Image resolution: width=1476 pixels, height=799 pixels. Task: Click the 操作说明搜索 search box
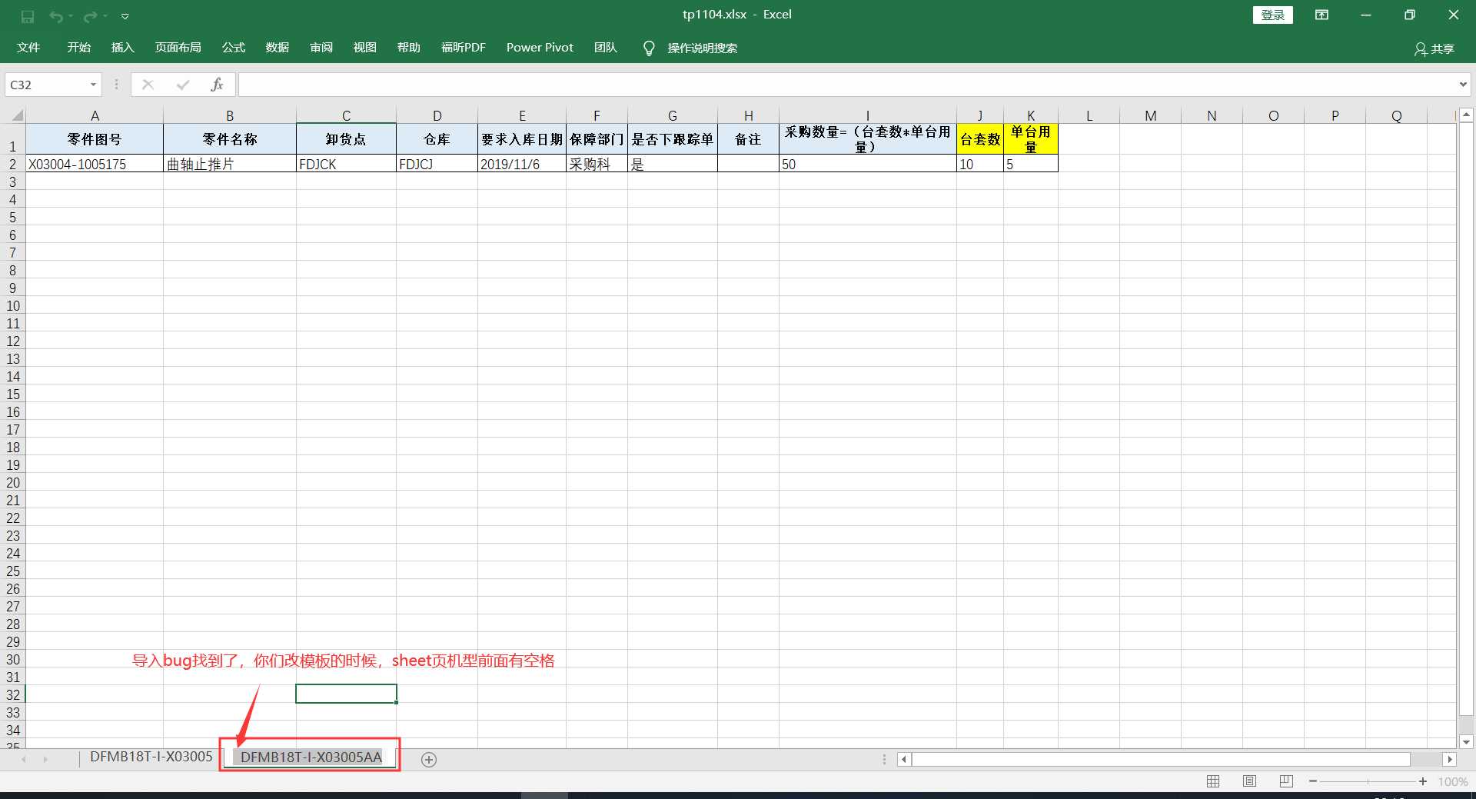pyautogui.click(x=702, y=48)
